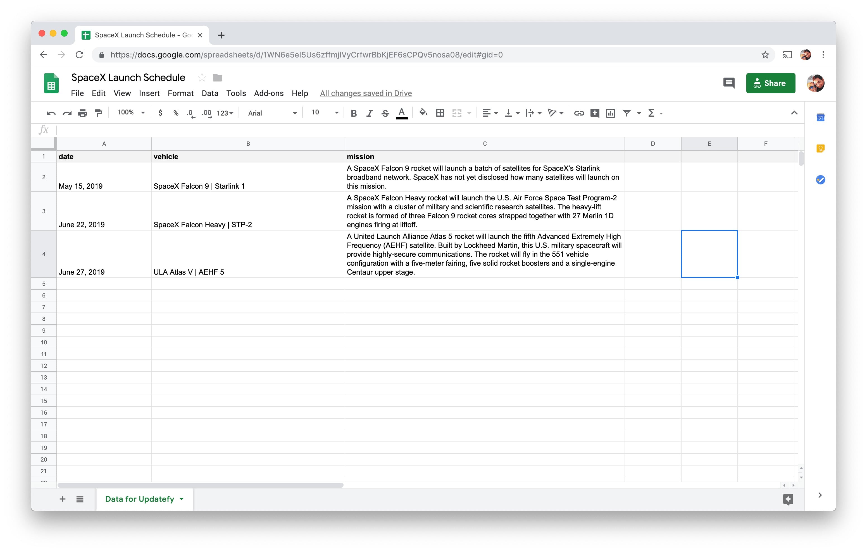
Task: Open the zoom 100% dropdown
Action: coord(131,113)
